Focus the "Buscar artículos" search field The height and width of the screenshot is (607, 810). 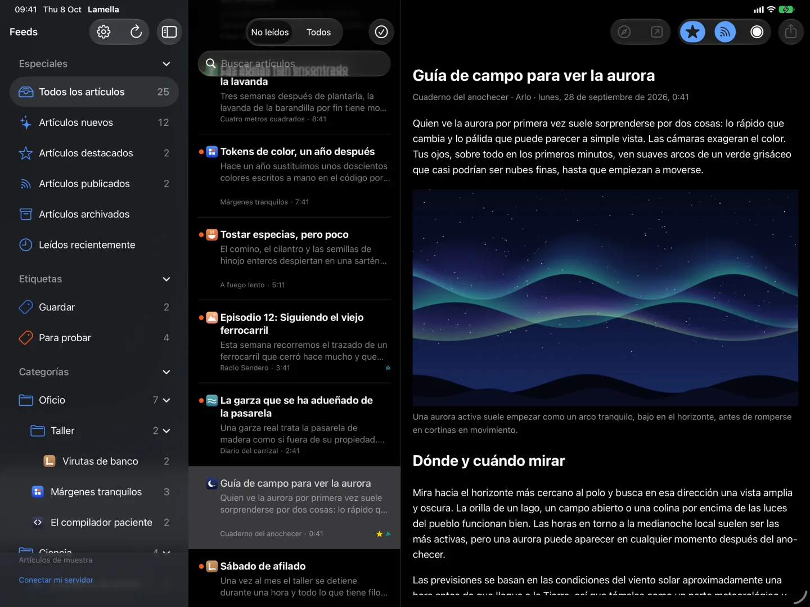click(x=294, y=64)
